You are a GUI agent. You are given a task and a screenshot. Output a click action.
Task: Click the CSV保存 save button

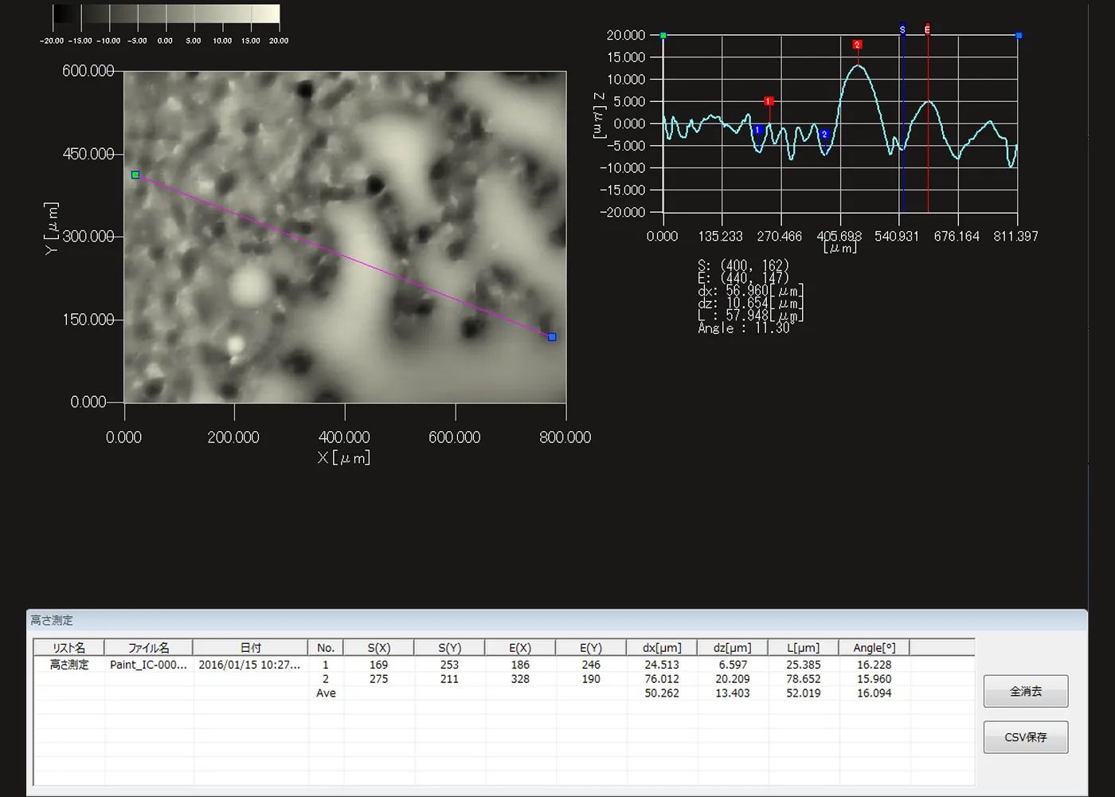[x=1026, y=737]
